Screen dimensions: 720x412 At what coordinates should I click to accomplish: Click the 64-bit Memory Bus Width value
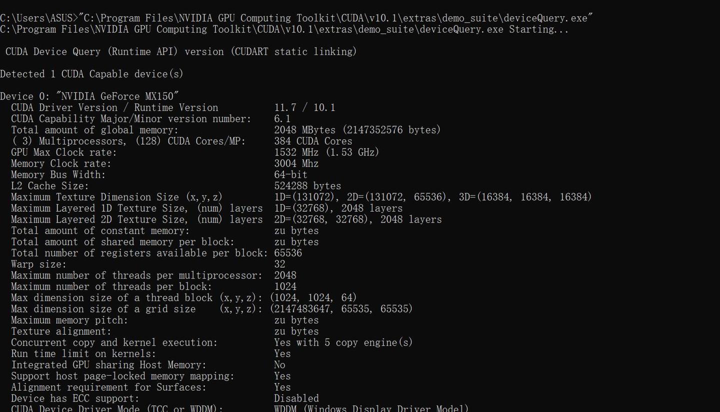(291, 174)
